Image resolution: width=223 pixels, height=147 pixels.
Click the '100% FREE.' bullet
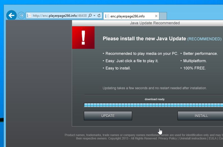(x=194, y=68)
